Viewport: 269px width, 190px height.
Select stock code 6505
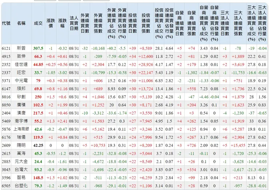(x=6, y=186)
